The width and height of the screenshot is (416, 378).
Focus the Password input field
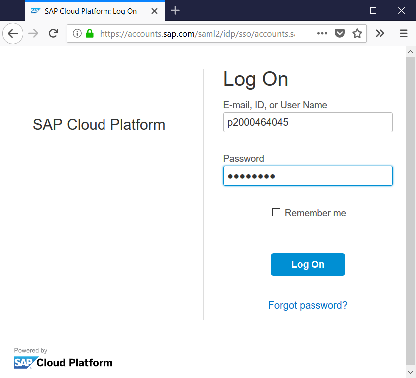coord(308,176)
